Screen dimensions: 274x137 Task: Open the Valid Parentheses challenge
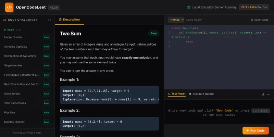27,103
